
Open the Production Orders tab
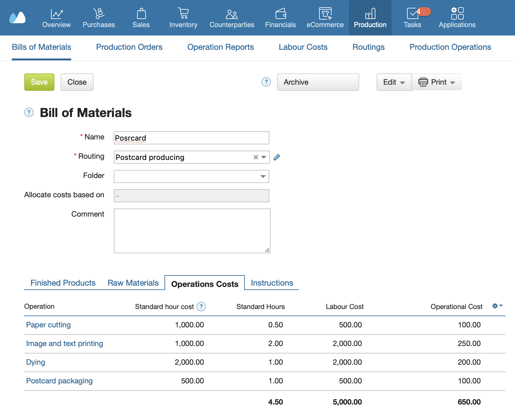point(129,47)
